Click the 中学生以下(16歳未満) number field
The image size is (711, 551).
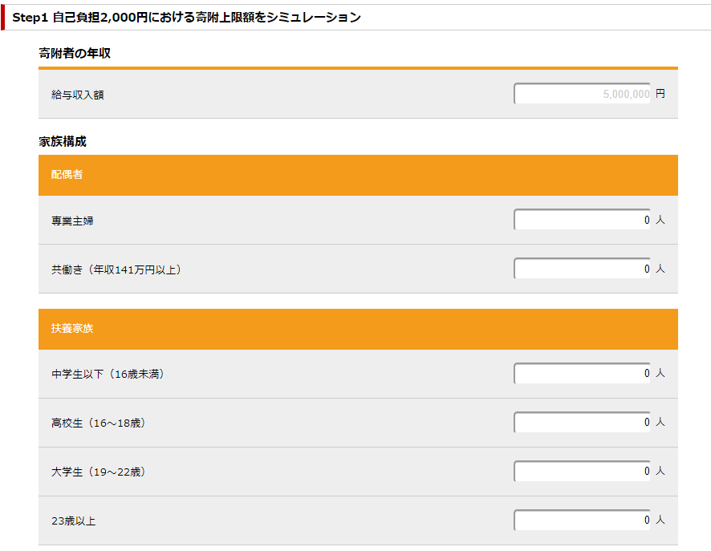(582, 374)
